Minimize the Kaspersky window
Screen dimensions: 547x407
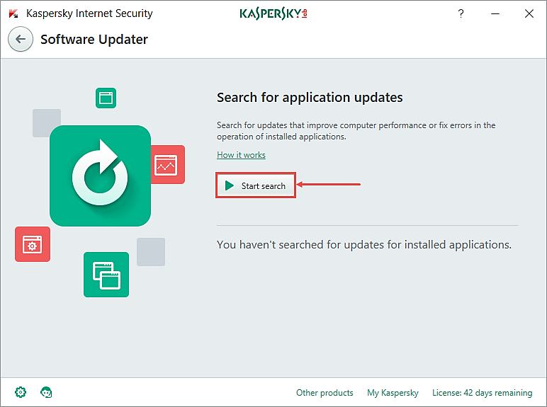coord(495,13)
